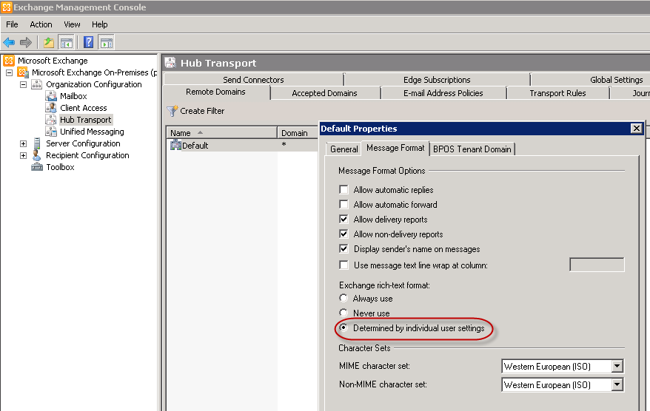650x411 pixels.
Task: Click the line wrap column input field
Action: click(596, 265)
